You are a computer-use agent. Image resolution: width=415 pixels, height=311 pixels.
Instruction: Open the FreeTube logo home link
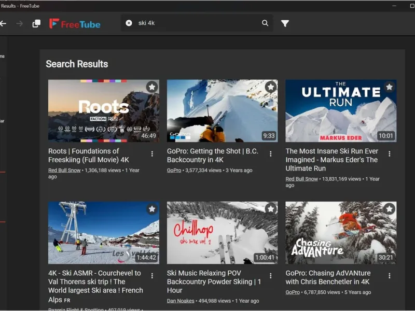tap(75, 24)
